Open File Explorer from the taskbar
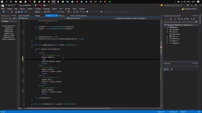Image resolution: width=202 pixels, height=113 pixels. tap(16, 2)
